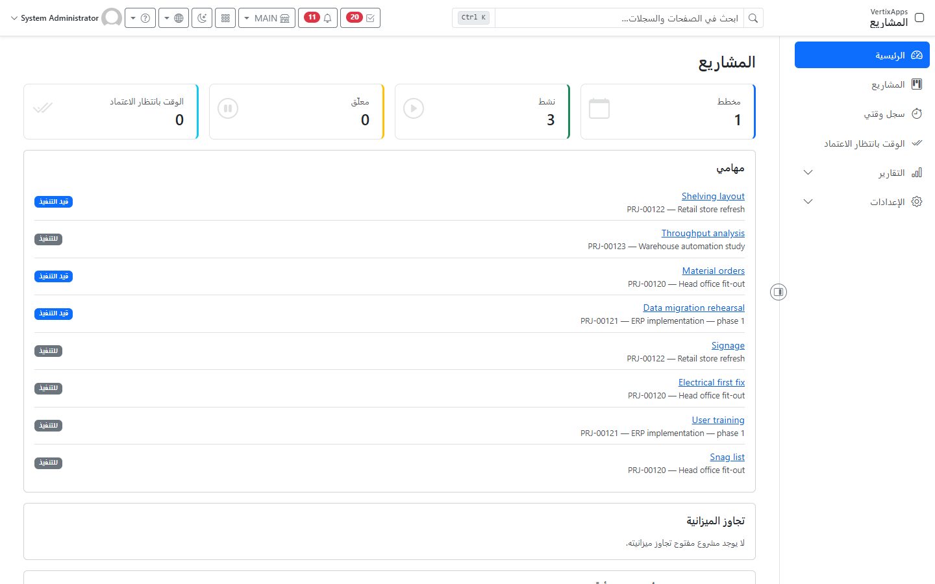Open the apps grid launcher
Image resolution: width=935 pixels, height=584 pixels.
(225, 18)
